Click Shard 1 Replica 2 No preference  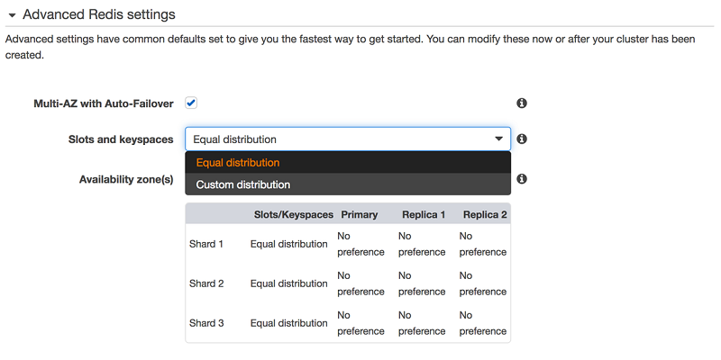pos(482,244)
